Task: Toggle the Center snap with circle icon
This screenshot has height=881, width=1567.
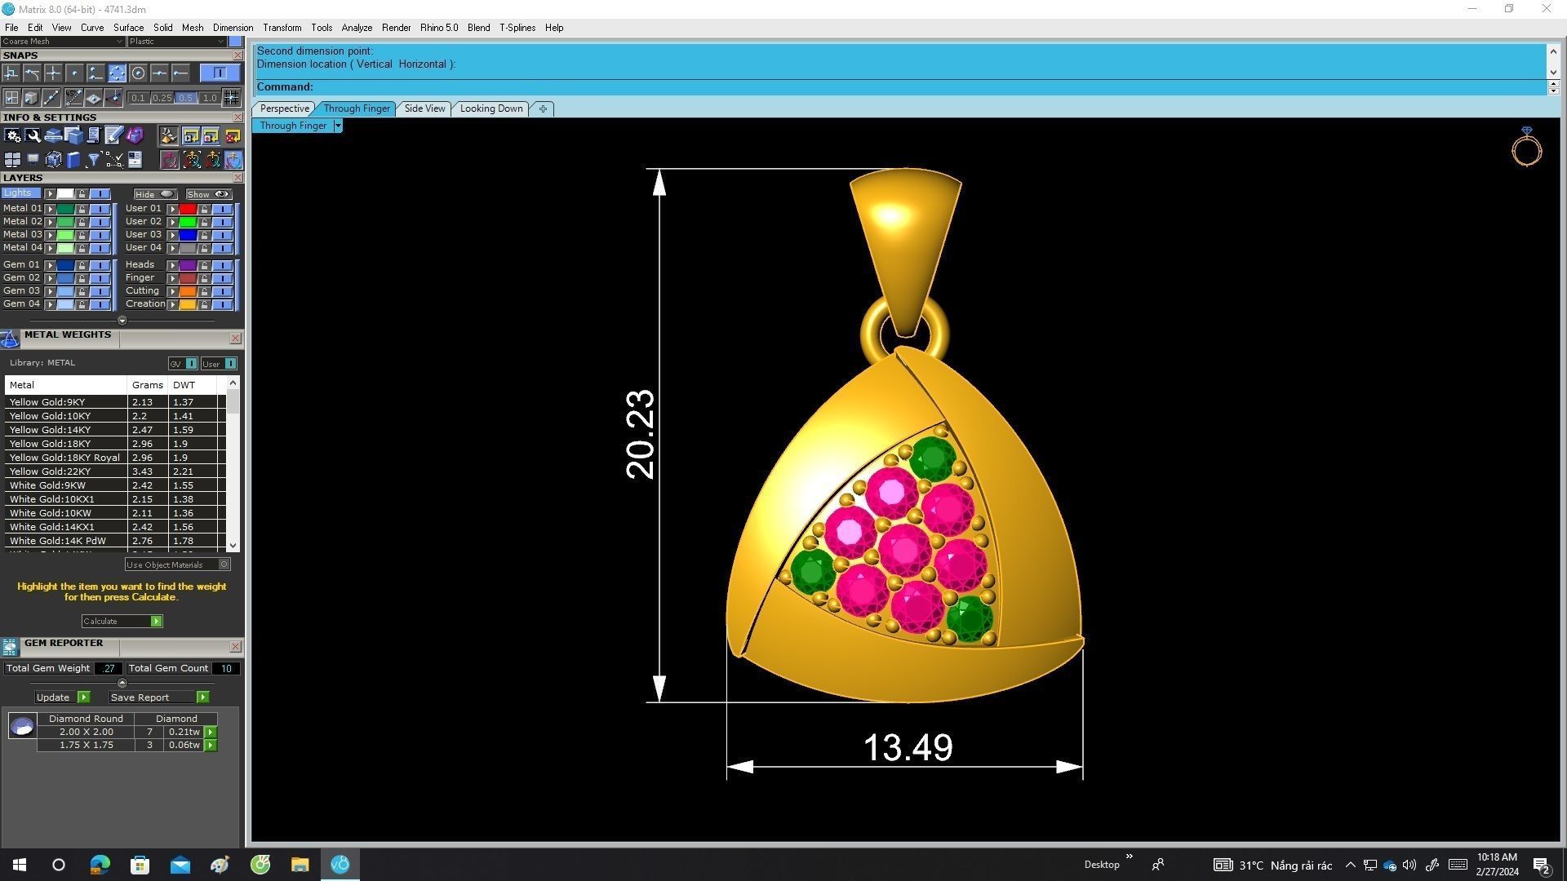Action: tap(138, 73)
